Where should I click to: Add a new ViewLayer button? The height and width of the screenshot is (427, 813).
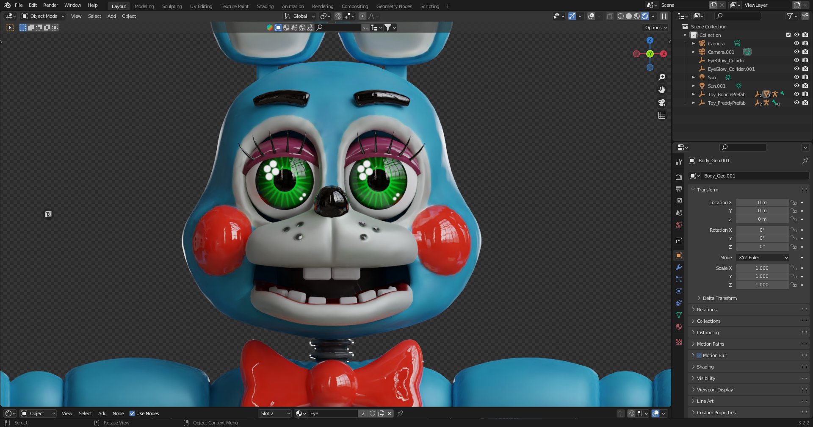797,5
